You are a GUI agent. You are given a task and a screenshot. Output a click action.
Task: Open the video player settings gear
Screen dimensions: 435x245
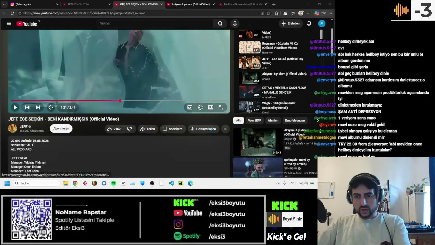click(x=200, y=107)
